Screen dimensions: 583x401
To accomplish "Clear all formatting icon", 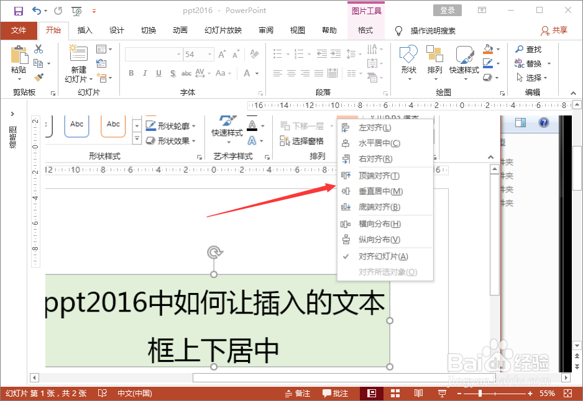I will click(255, 55).
